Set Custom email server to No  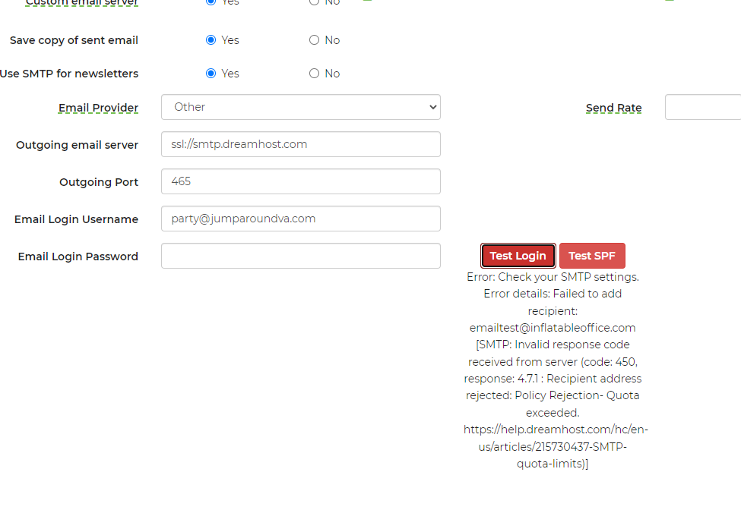coord(314,2)
